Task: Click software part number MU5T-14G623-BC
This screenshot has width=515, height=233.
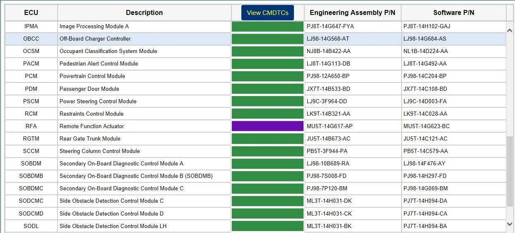Action: [426, 126]
